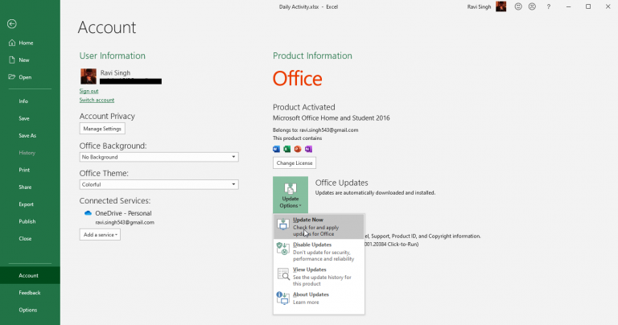Screen dimensions: 618x325
Task: Click the Sign out link
Action: pos(89,91)
